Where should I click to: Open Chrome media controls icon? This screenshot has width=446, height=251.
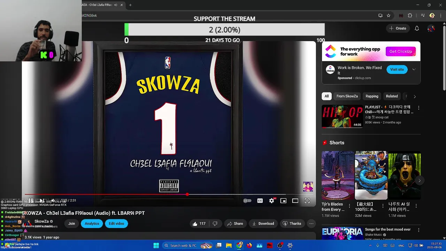point(423,15)
